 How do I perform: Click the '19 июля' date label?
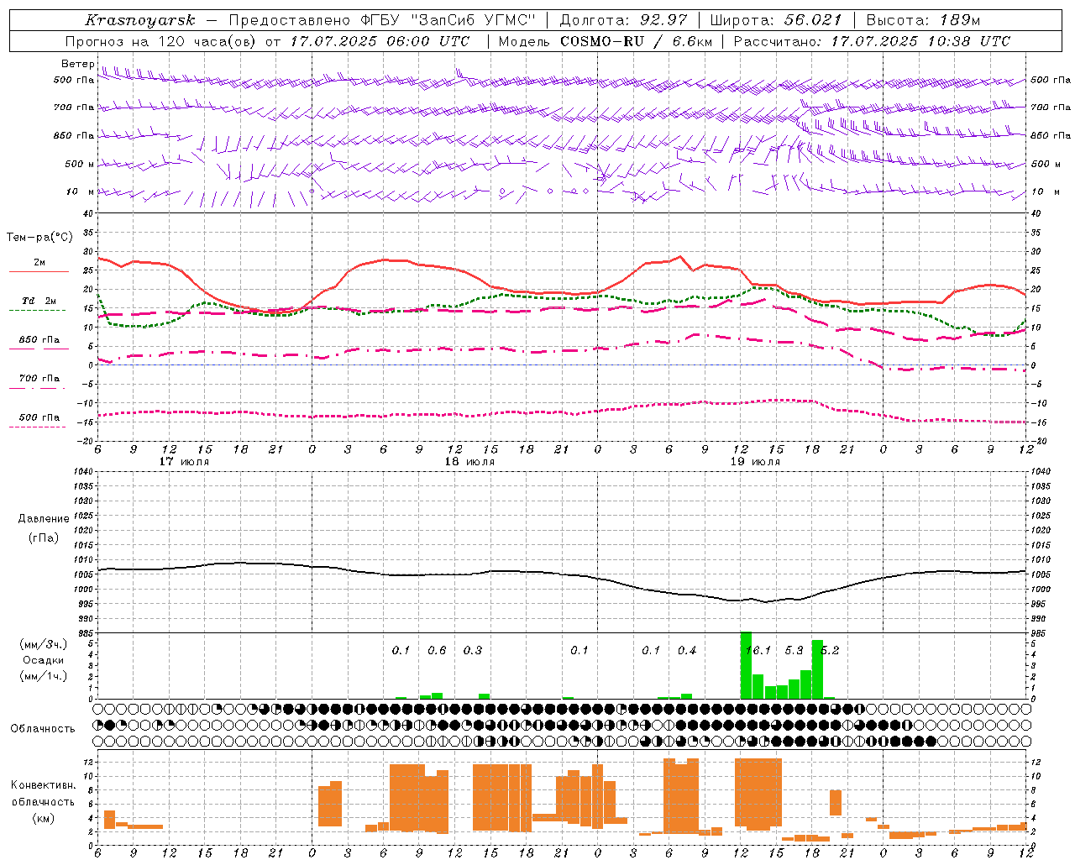755,462
